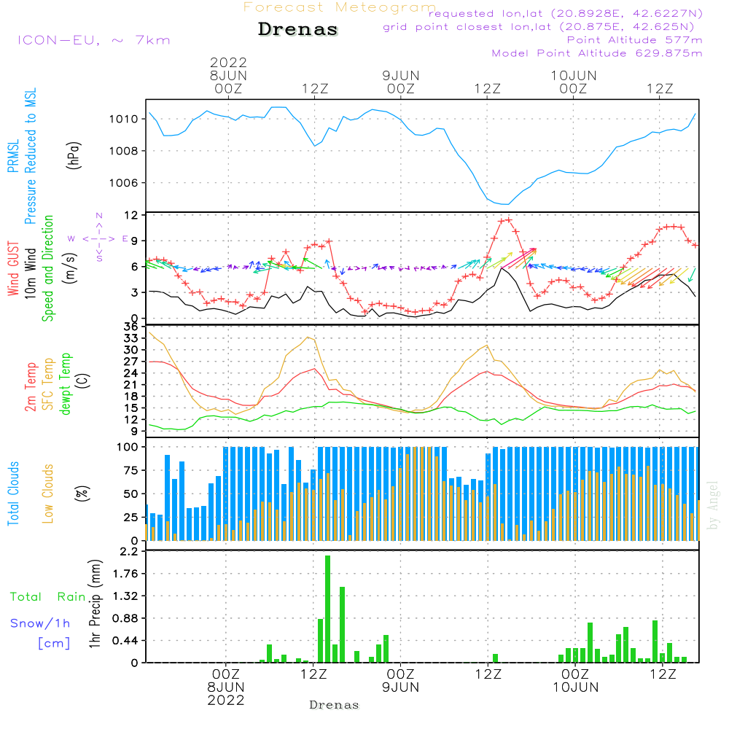Click the dewpt Temp axis label
The image size is (729, 729).
(x=65, y=383)
